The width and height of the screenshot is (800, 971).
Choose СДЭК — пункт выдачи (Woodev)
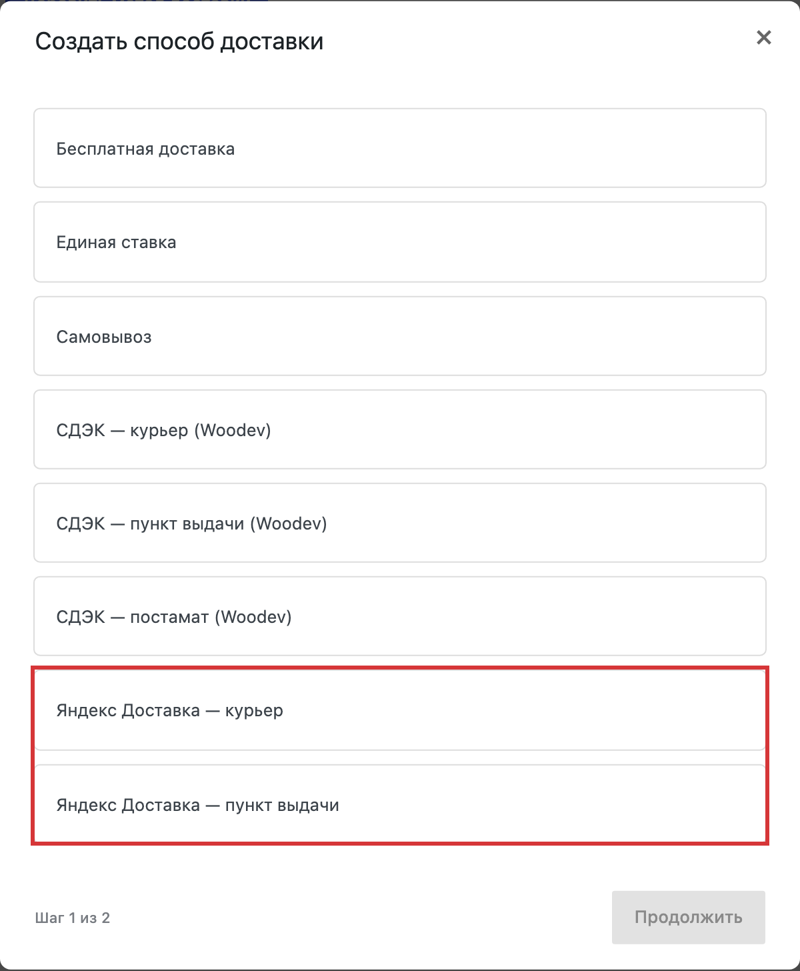tap(400, 523)
